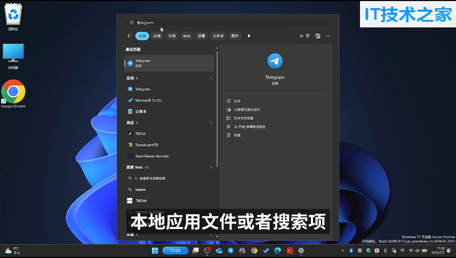This screenshot has height=258, width=456.
Task: Open the TeamViewer Remote store result
Action: point(169,156)
